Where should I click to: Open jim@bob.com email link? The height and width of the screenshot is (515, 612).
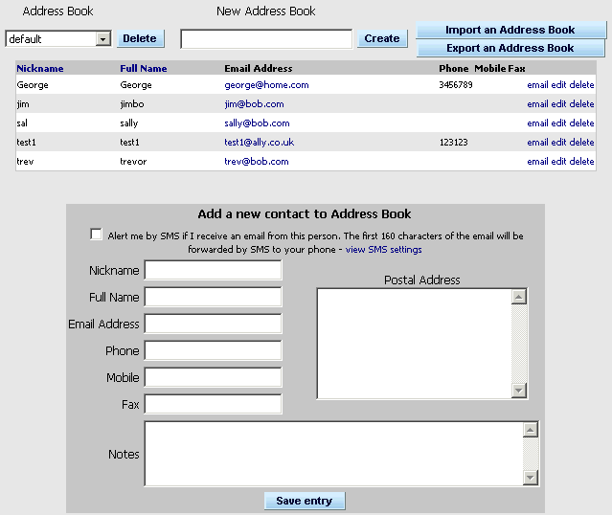click(x=254, y=104)
